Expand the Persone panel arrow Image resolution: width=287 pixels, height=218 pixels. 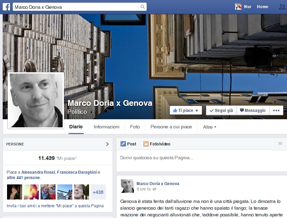[107, 144]
